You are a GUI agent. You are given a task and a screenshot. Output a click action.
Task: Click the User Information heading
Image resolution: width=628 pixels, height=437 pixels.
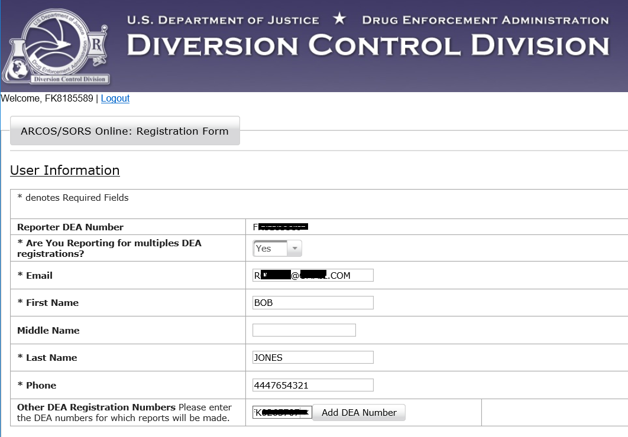[65, 170]
